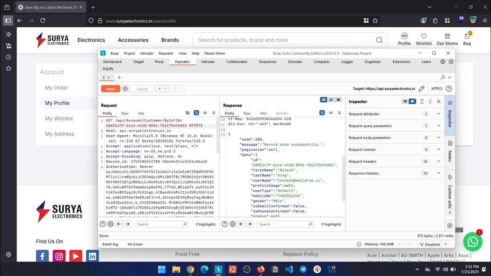
Task: Toggle \n newline display in Request panel
Action: (205, 113)
